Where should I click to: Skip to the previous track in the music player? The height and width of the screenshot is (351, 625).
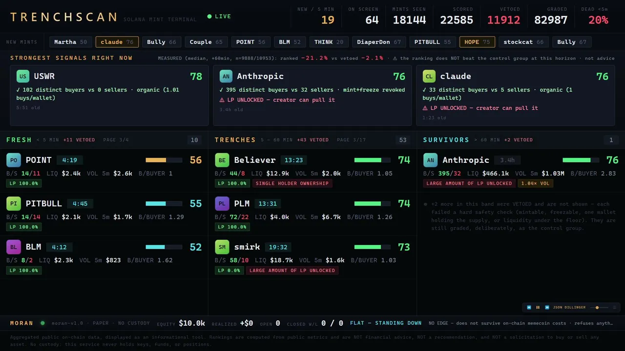tap(529, 308)
